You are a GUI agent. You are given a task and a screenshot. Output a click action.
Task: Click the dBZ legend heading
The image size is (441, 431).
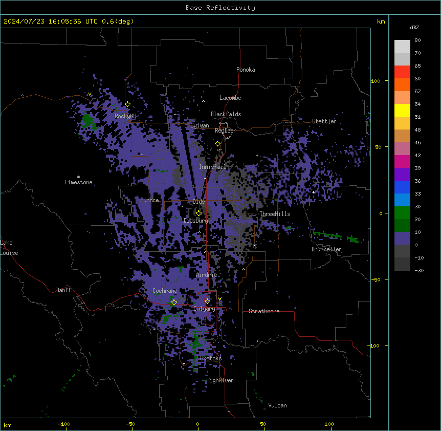coord(414,27)
